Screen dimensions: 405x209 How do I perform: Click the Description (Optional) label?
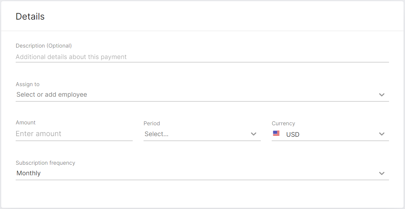(x=44, y=46)
